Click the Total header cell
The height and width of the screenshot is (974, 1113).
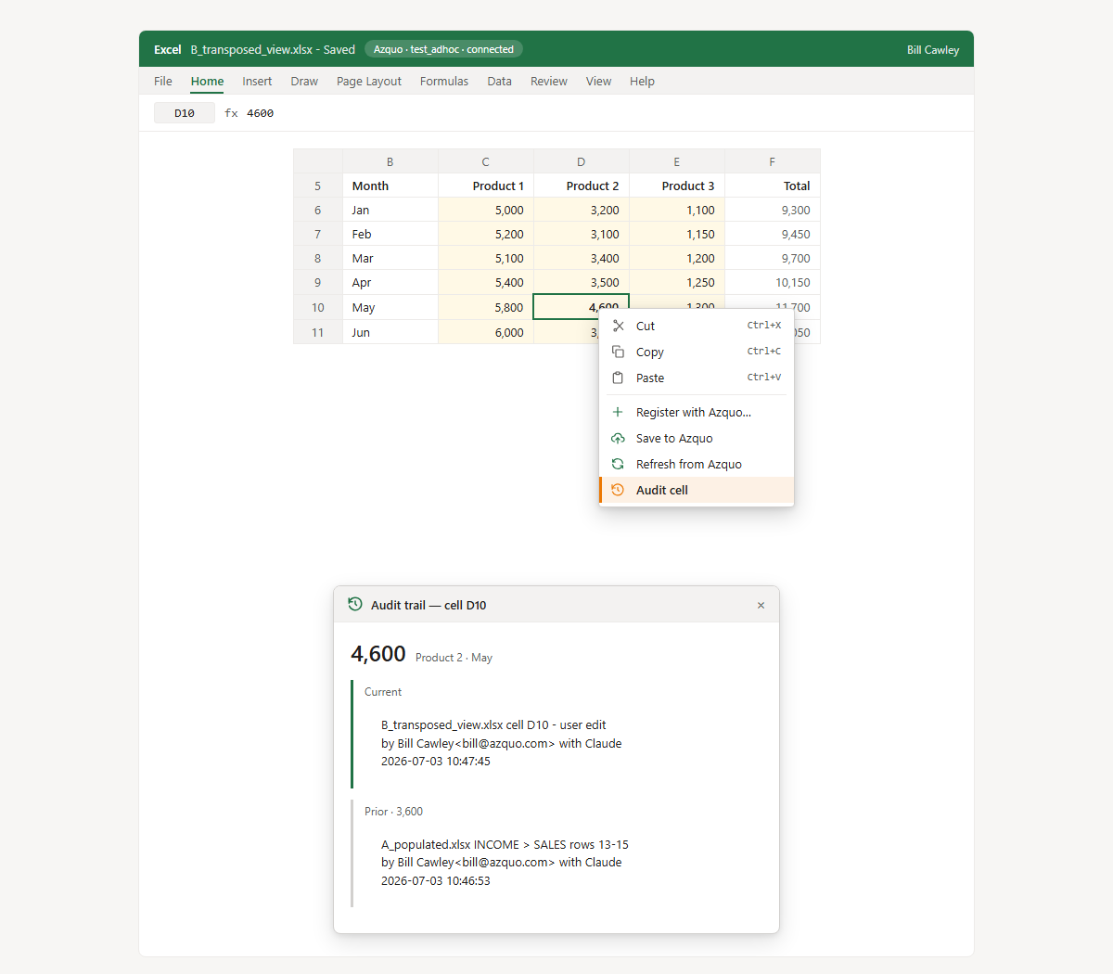773,186
